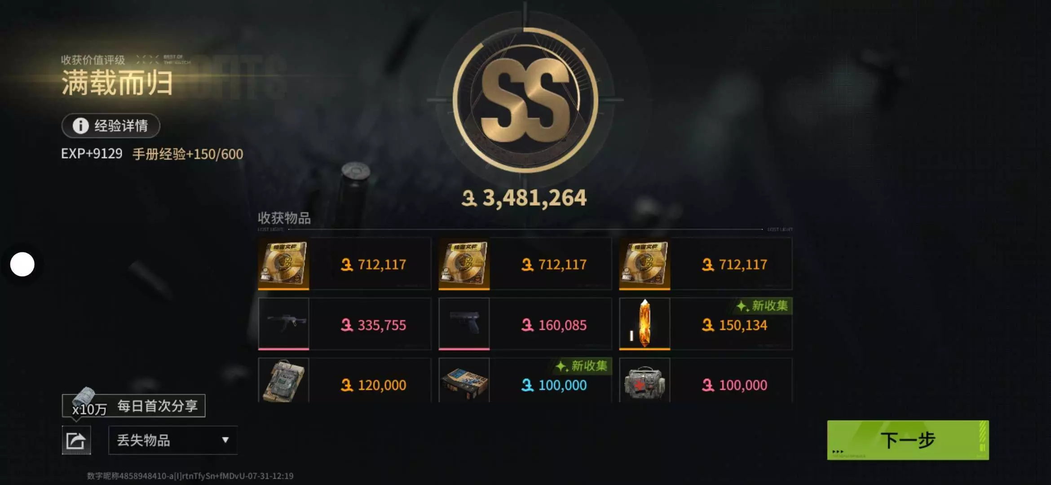
Task: Select the third gold disc item thumbnail
Action: tap(645, 264)
